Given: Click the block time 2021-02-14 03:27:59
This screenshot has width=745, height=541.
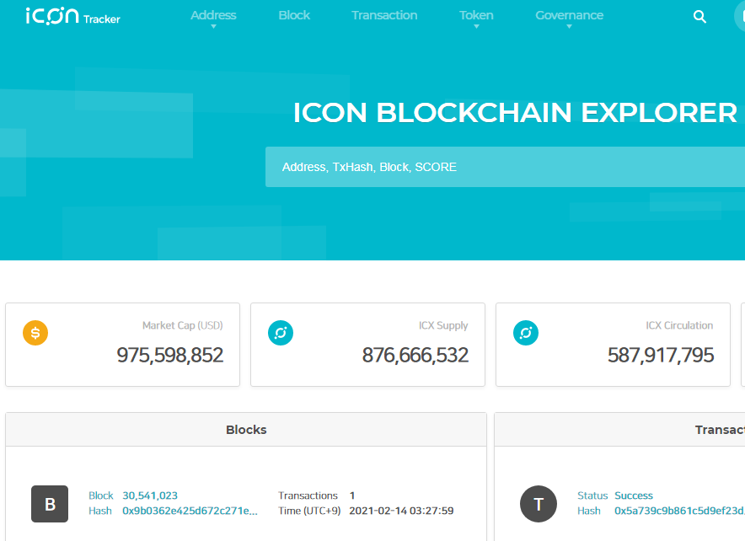Looking at the screenshot, I should (401, 511).
